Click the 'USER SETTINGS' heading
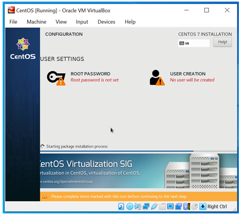This screenshot has width=241, height=215. [62, 59]
